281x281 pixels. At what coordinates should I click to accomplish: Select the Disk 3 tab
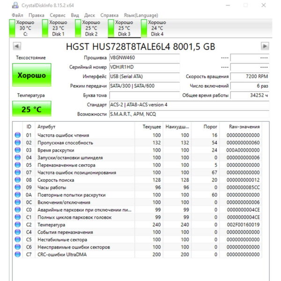tap(124, 28)
